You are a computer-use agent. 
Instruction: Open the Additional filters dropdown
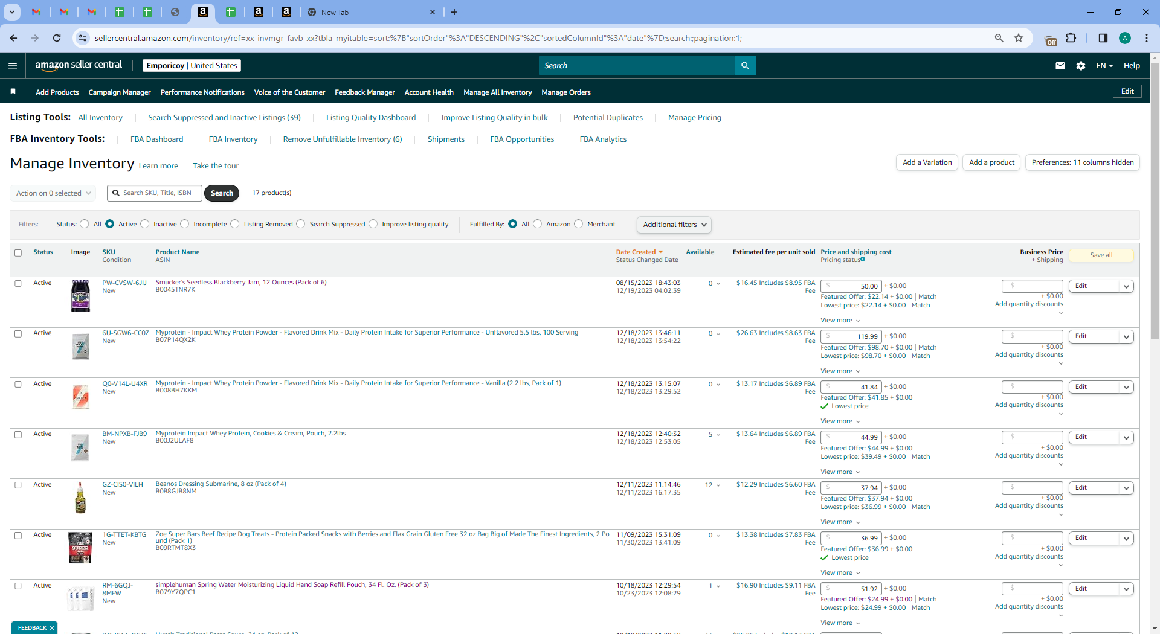pos(674,225)
